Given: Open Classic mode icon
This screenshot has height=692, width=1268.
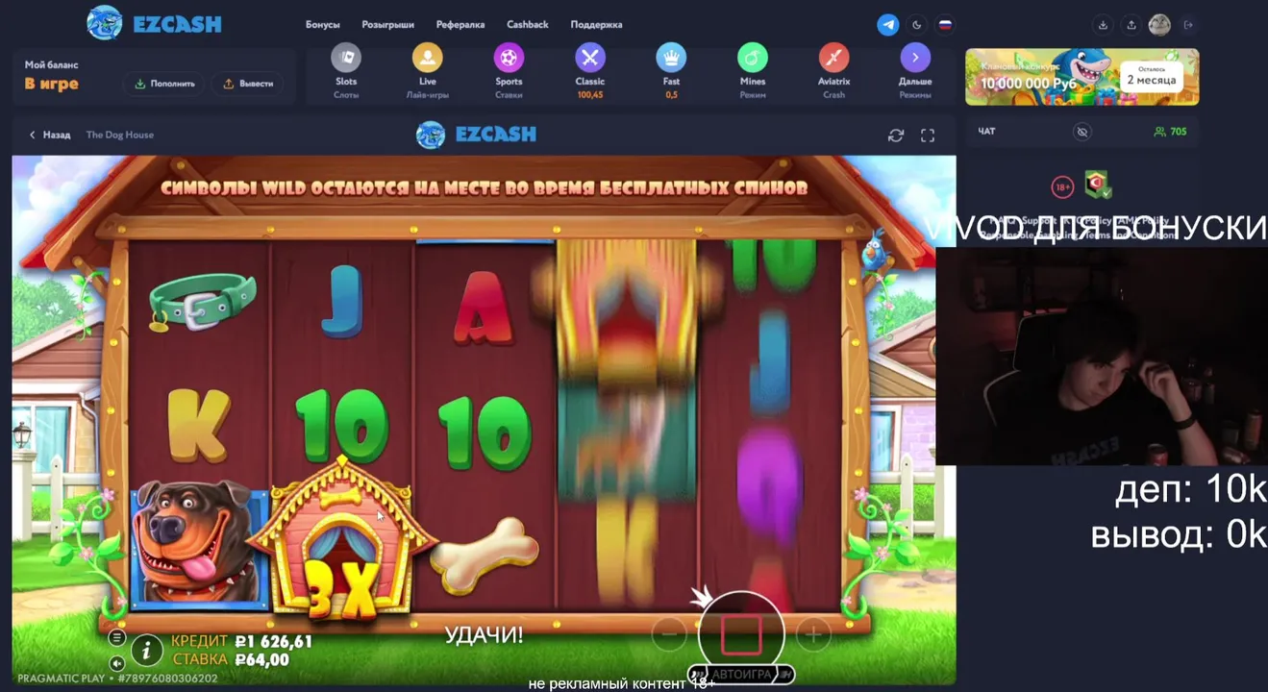Looking at the screenshot, I should (590, 59).
